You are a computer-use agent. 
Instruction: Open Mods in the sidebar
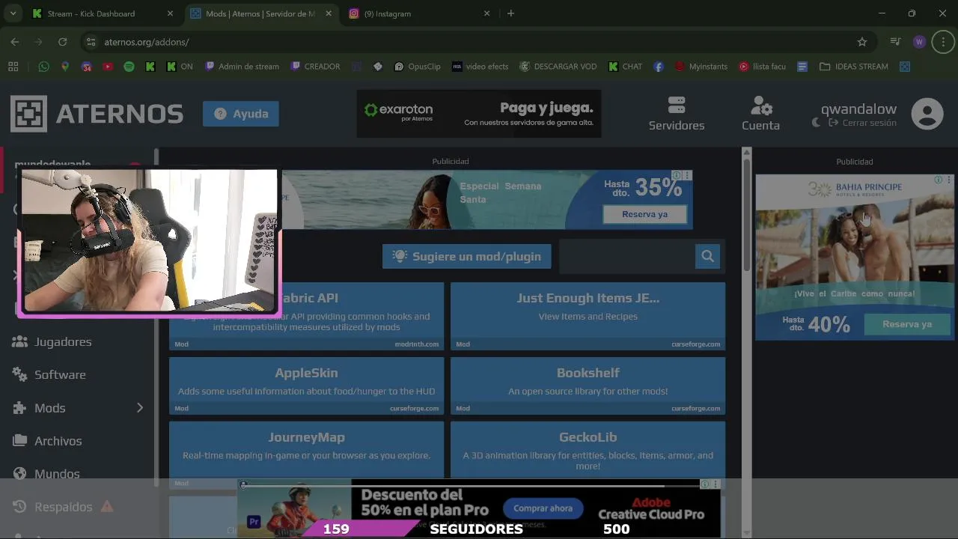(49, 408)
